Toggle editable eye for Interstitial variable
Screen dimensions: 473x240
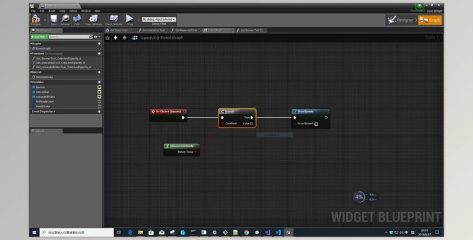[x=99, y=92]
